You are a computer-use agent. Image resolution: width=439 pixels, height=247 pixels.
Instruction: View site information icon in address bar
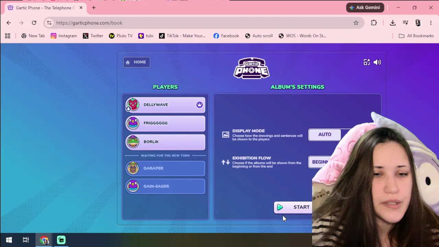click(49, 23)
